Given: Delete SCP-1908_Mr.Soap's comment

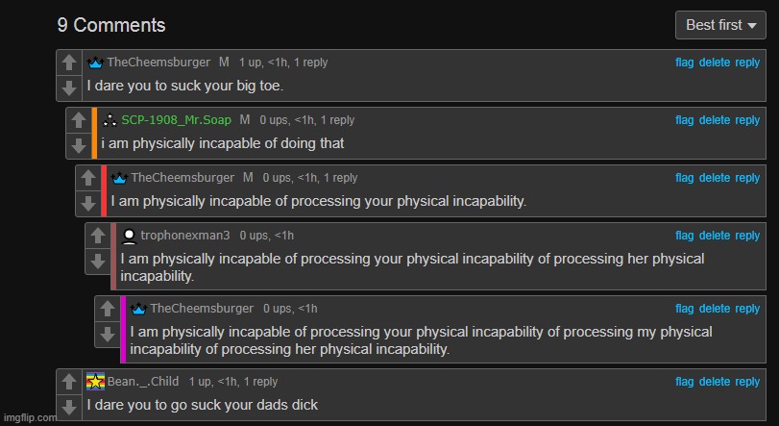Looking at the screenshot, I should [715, 120].
